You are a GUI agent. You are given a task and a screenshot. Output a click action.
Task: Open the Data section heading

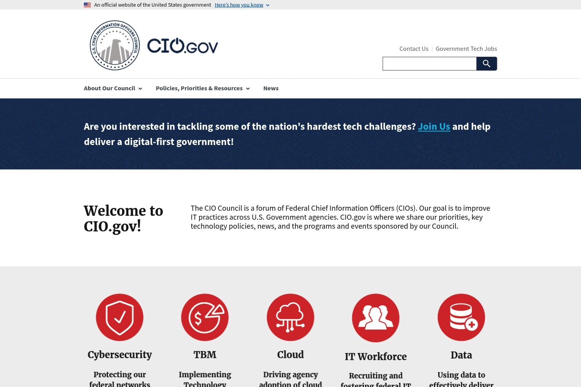click(461, 355)
